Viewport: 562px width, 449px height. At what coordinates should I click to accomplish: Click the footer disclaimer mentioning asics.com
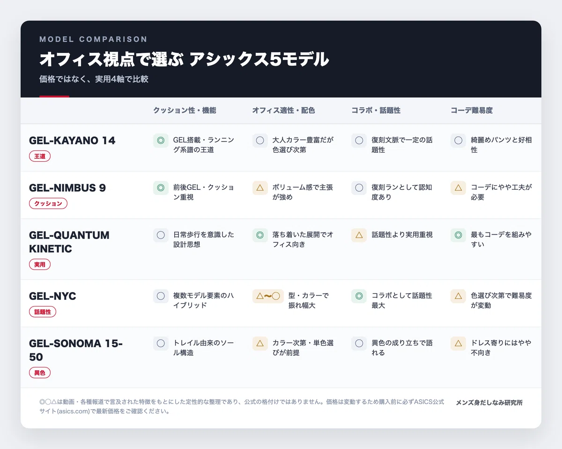point(242,407)
